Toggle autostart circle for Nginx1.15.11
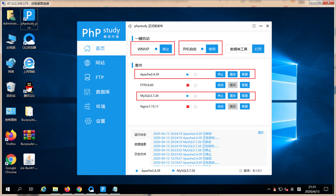The height and width of the screenshot is (196, 336). [196, 107]
